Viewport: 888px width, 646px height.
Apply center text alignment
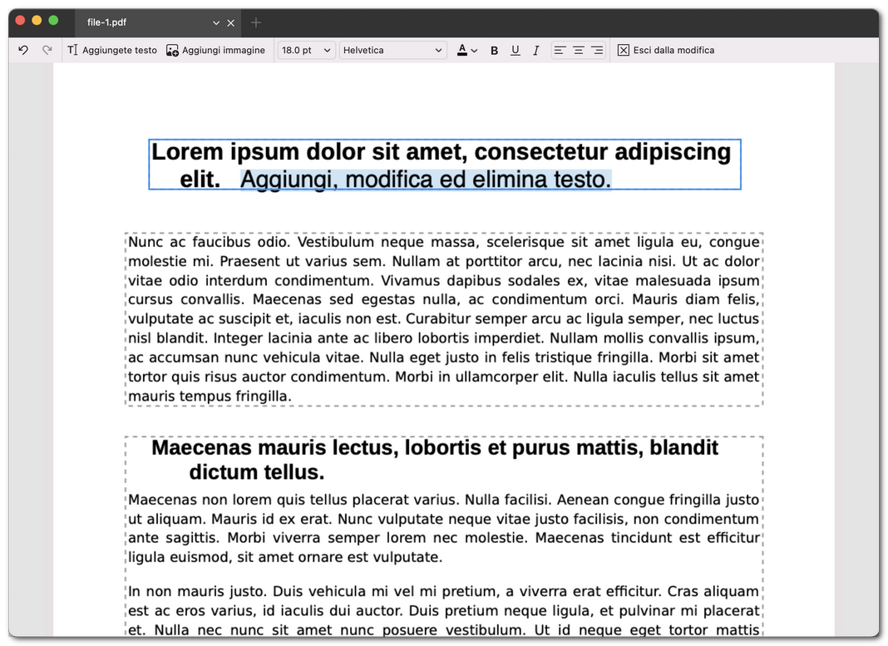[x=579, y=50]
